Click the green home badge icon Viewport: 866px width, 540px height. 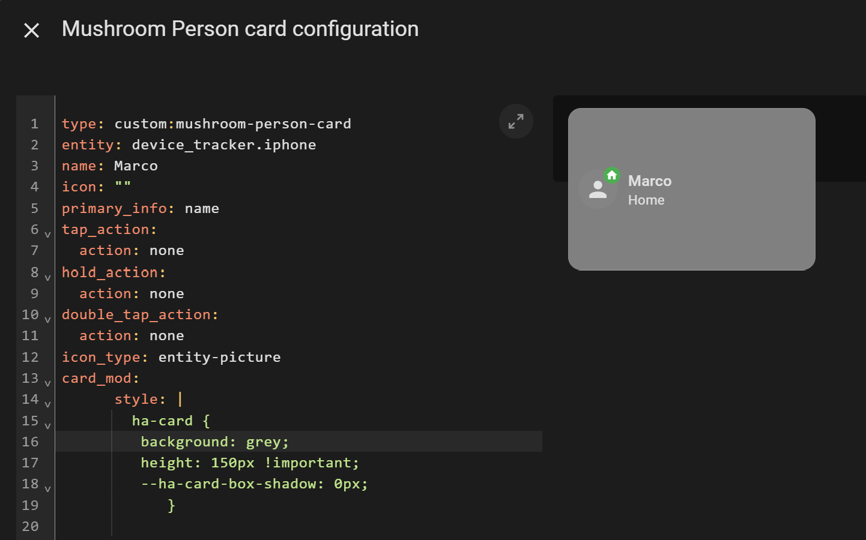coord(612,175)
